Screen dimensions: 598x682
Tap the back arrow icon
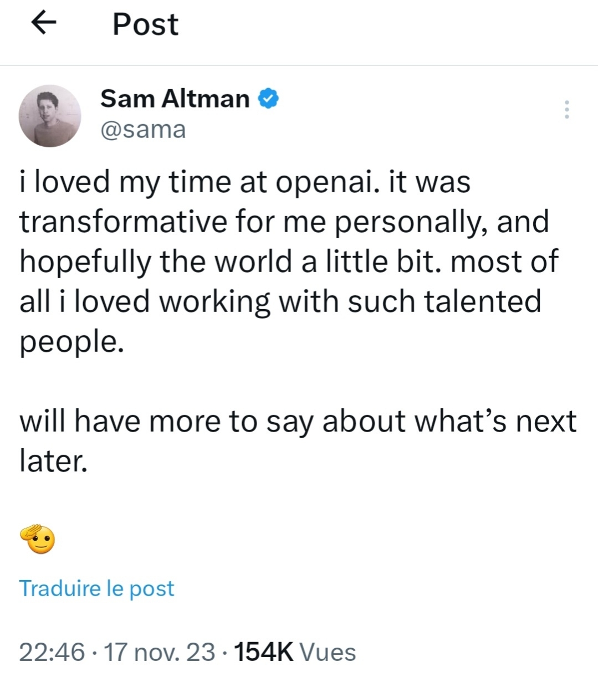(44, 23)
